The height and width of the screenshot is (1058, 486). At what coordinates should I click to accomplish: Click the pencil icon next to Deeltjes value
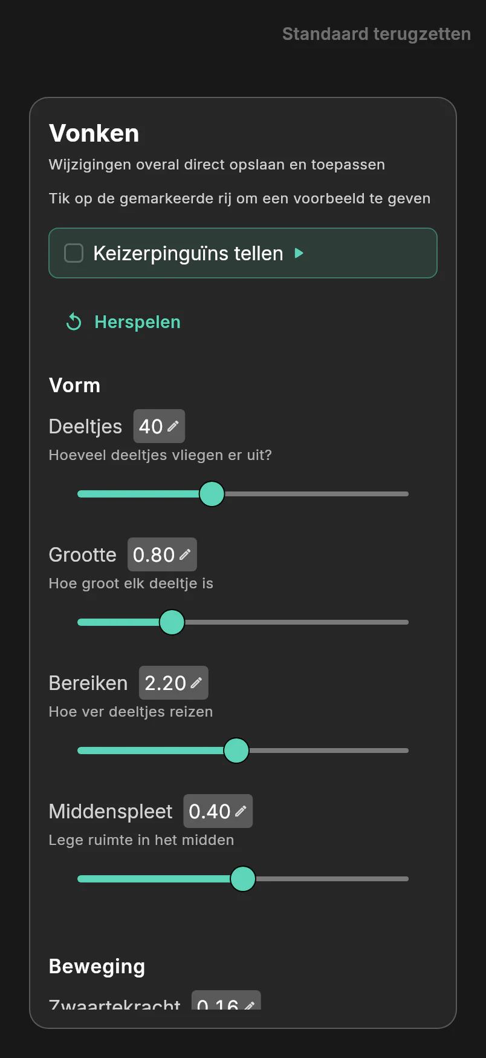(x=173, y=426)
